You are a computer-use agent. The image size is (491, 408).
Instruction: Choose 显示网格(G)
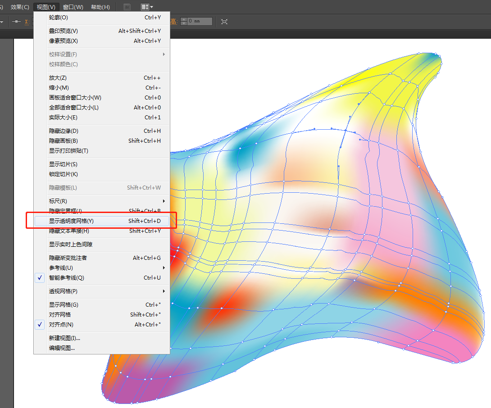coord(102,305)
